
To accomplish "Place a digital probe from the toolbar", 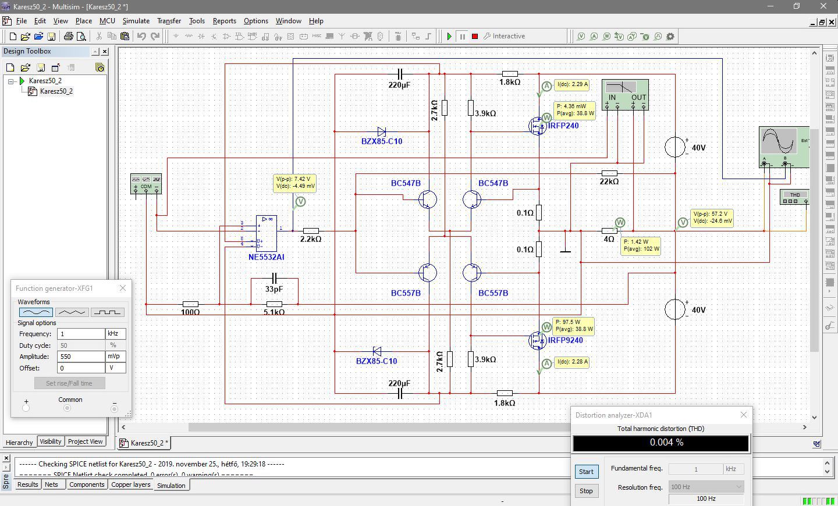I will coord(658,36).
